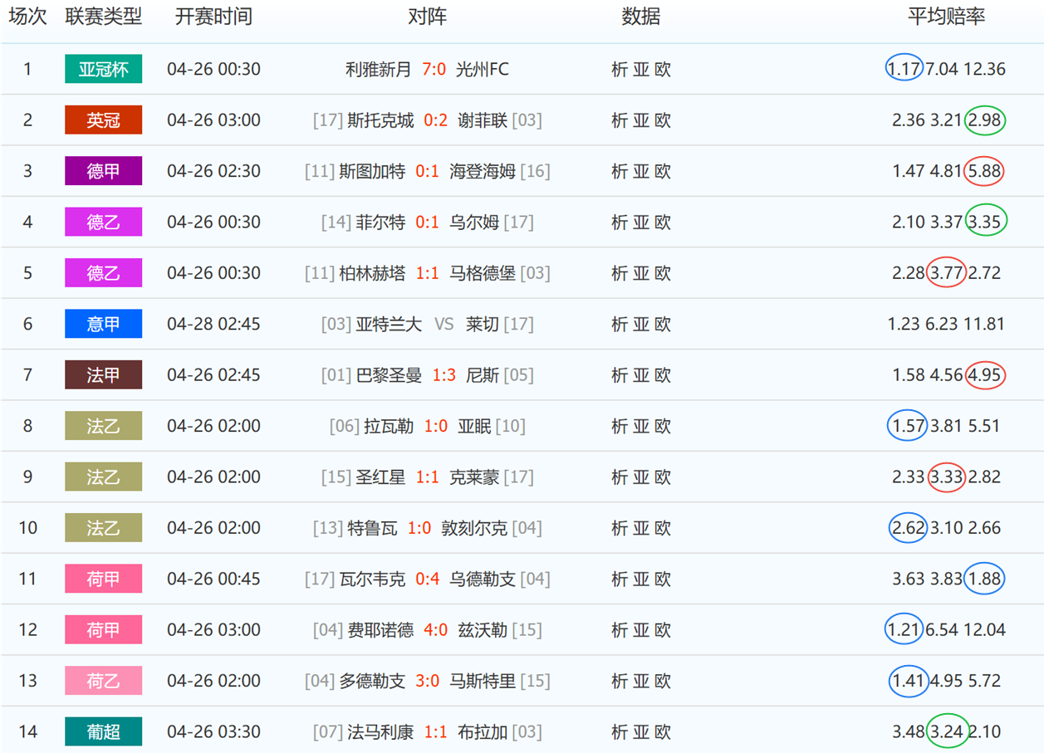Click the 4:0 score for 费耶诺德 match
The image size is (1044, 753).
coord(435,629)
